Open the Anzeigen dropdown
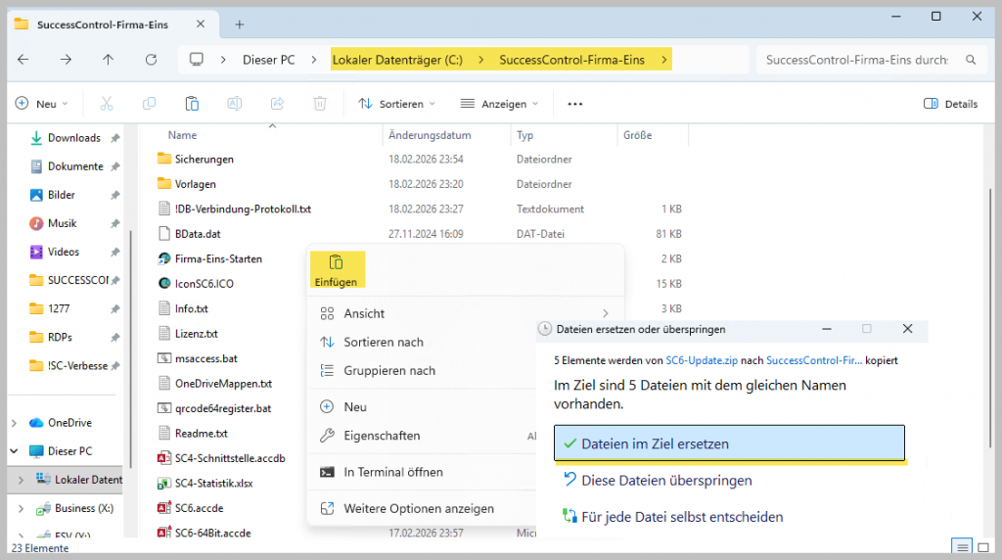This screenshot has height=560, width=1002. (x=499, y=104)
